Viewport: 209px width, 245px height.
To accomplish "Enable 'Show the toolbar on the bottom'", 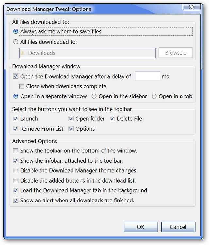I will pos(16,151).
